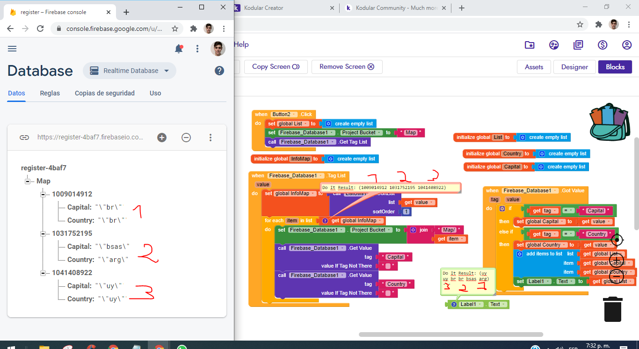Switch to the Copias de seguridad tab

click(105, 93)
